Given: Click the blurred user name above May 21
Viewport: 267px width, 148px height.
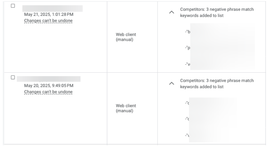Looking at the screenshot, I should coord(52,8).
